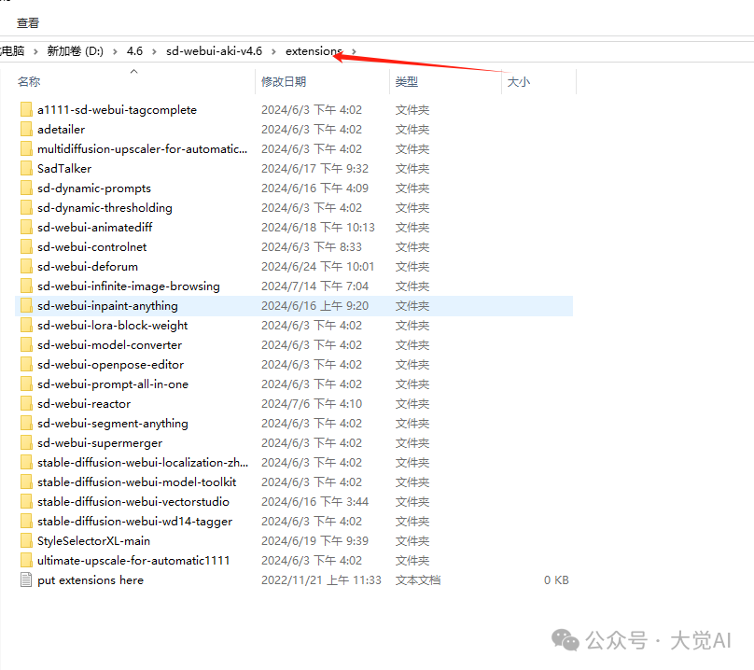Click the 2024/6/16 下午 3:44 date cell

(315, 502)
